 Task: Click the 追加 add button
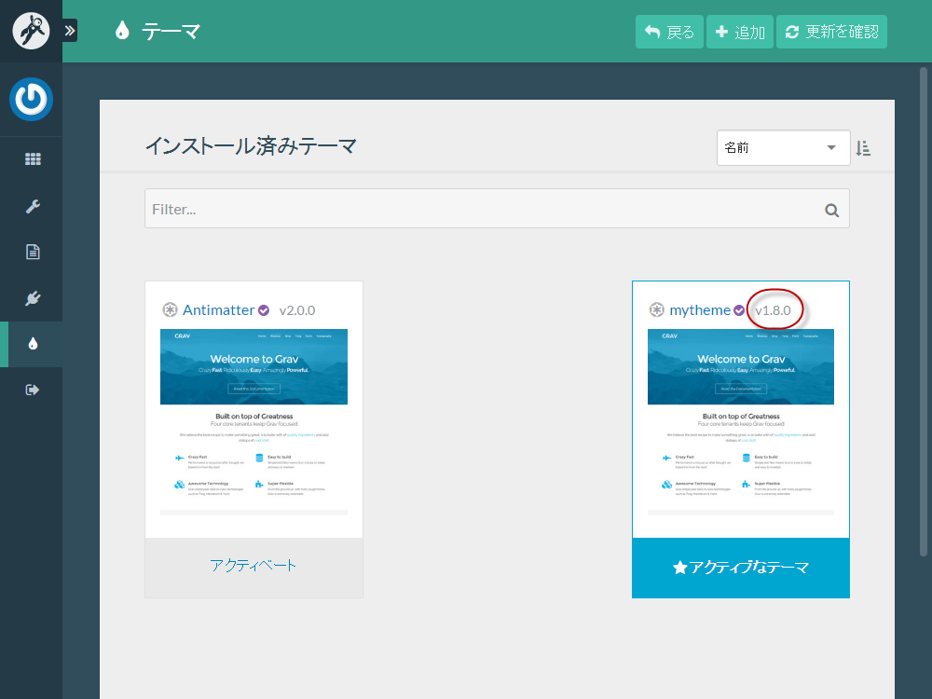pos(739,32)
